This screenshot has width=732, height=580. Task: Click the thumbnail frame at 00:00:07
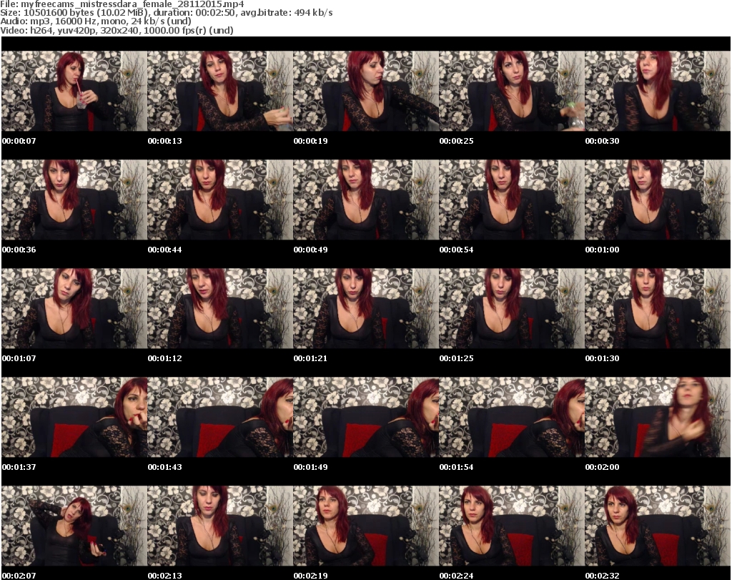click(x=74, y=91)
